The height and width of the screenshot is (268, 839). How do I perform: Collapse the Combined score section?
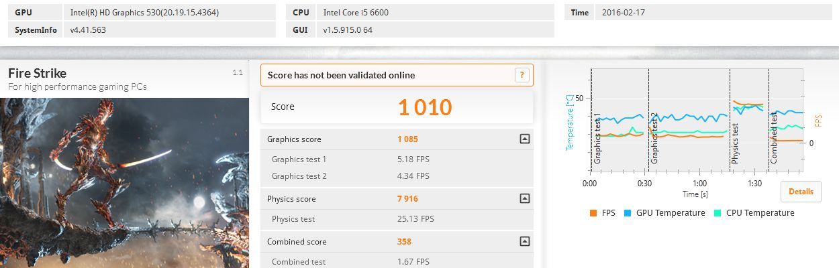tap(525, 241)
